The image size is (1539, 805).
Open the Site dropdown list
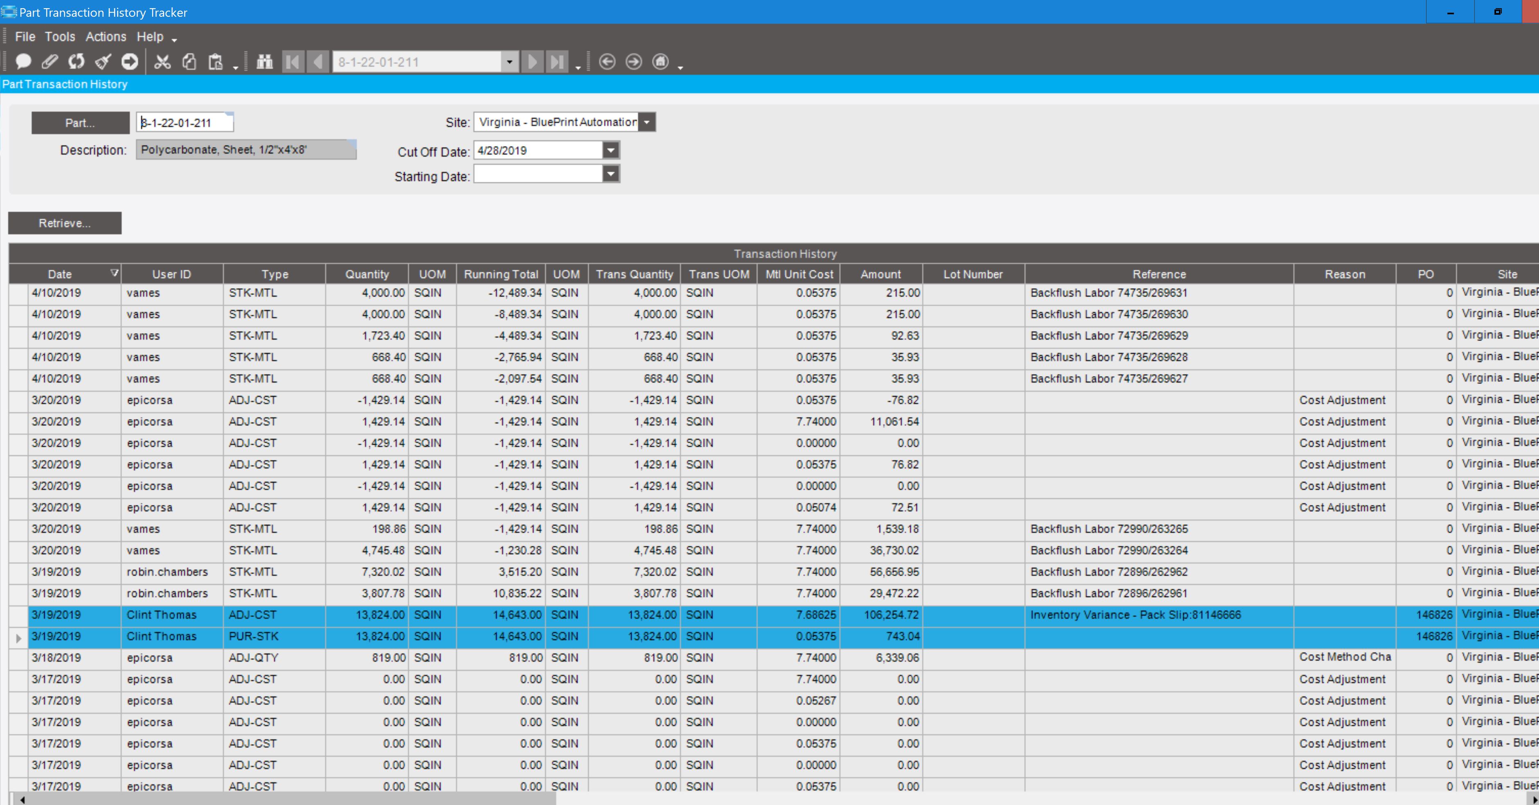pyautogui.click(x=647, y=122)
